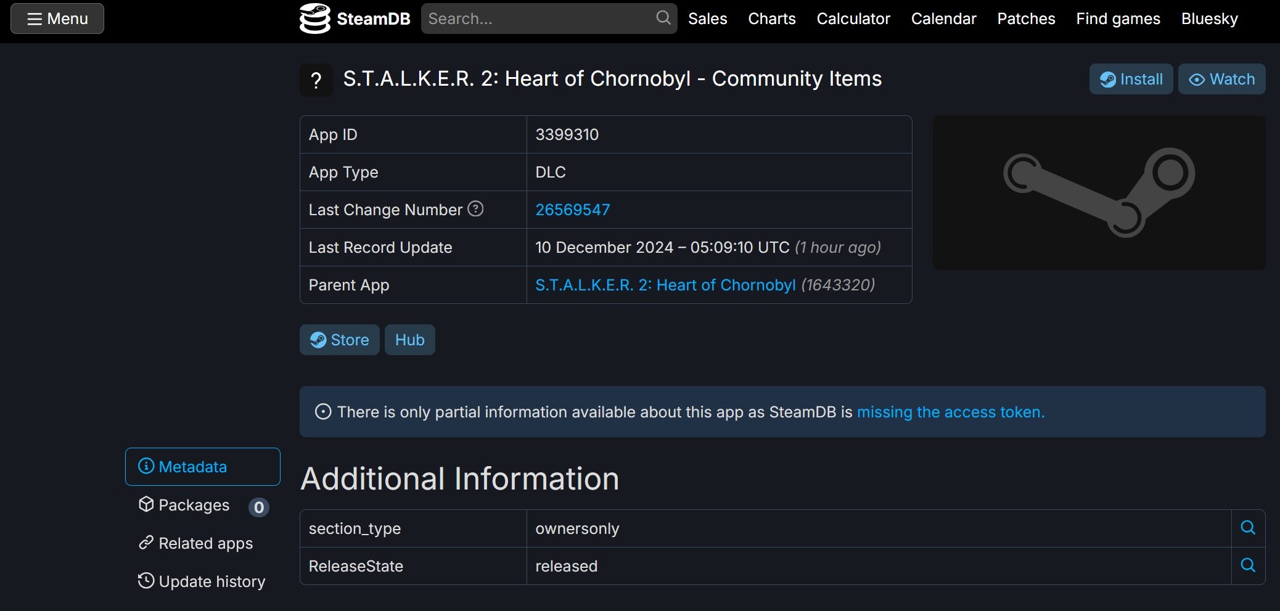This screenshot has width=1280, height=611.
Task: Open the Hub button
Action: [410, 340]
